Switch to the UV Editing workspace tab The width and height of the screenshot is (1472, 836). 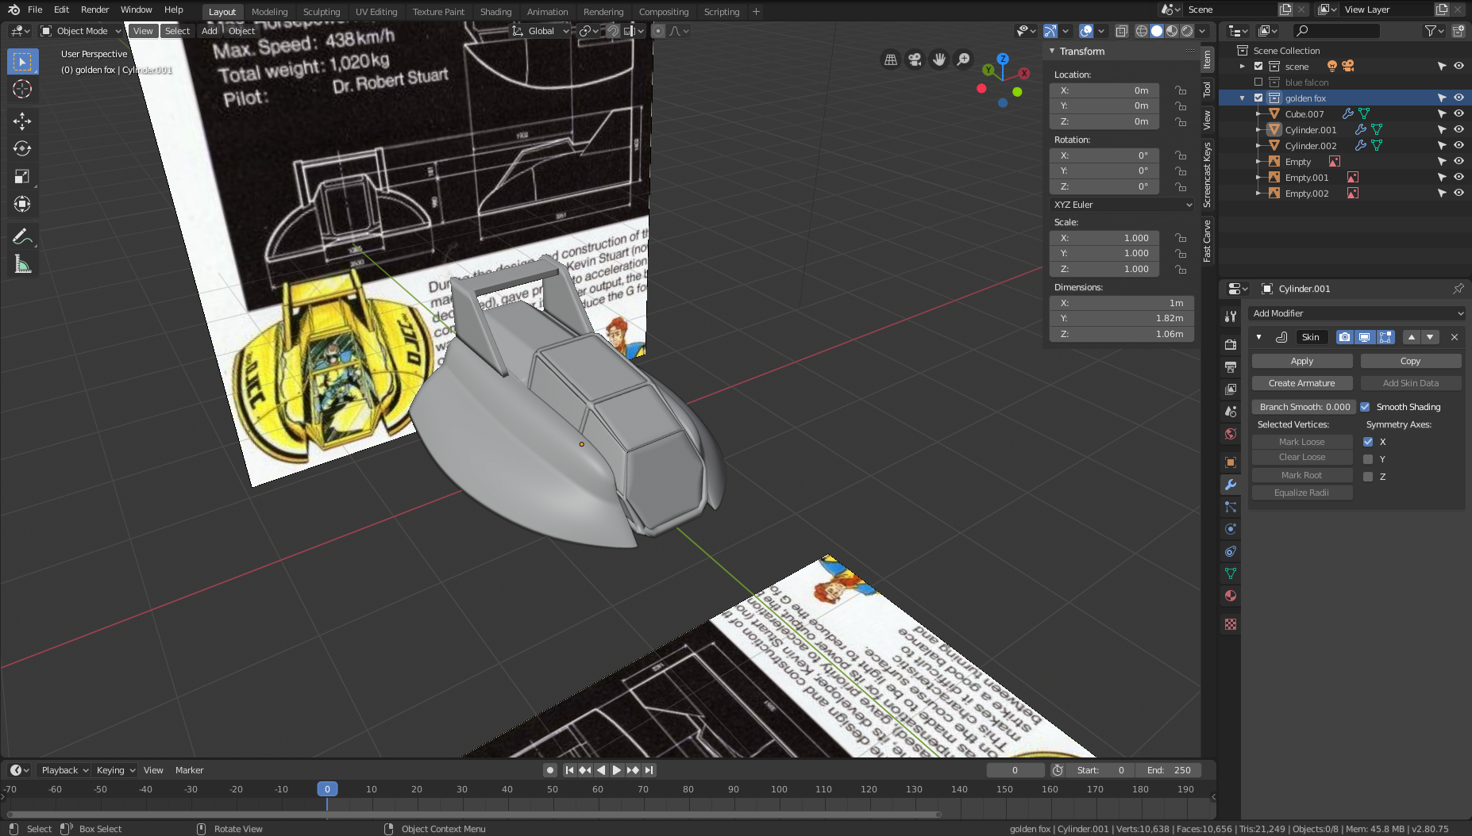tap(376, 12)
